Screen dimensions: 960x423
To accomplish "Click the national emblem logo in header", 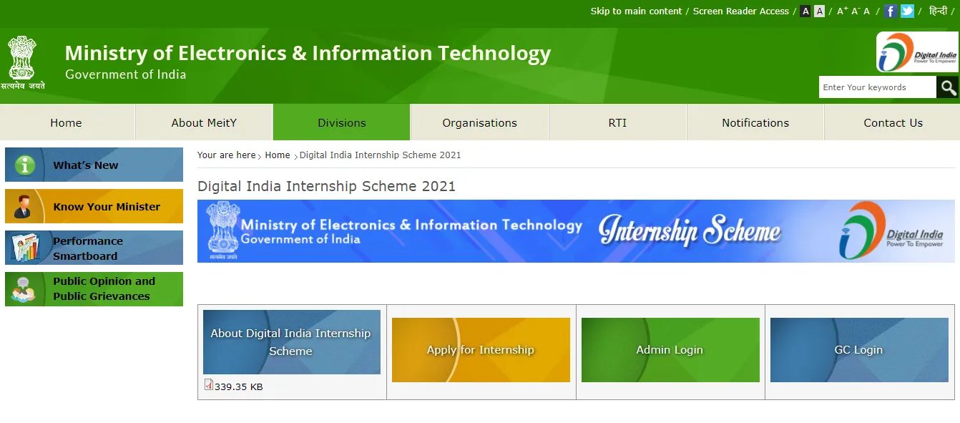I will click(x=22, y=62).
